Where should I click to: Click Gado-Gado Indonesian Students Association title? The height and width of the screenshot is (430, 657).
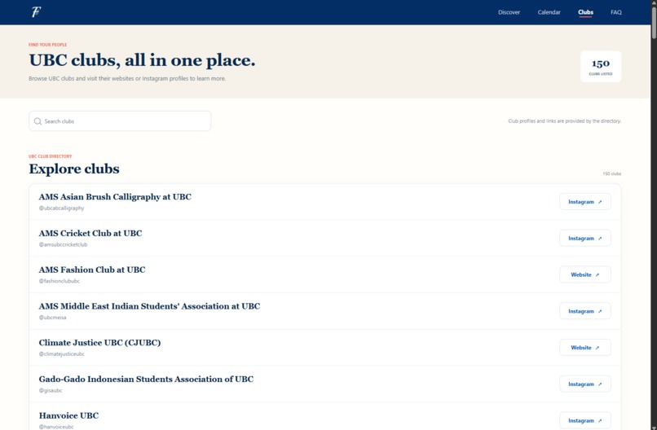coord(146,379)
